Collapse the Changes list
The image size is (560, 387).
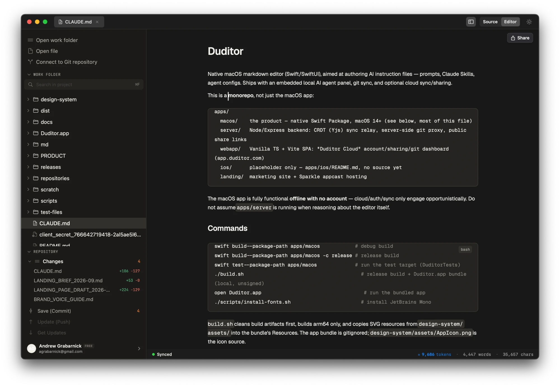[x=29, y=261]
